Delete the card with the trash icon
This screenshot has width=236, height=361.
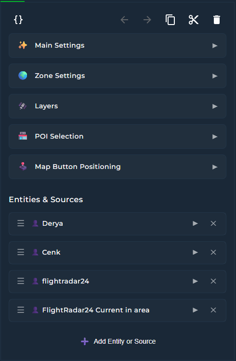coord(217,20)
